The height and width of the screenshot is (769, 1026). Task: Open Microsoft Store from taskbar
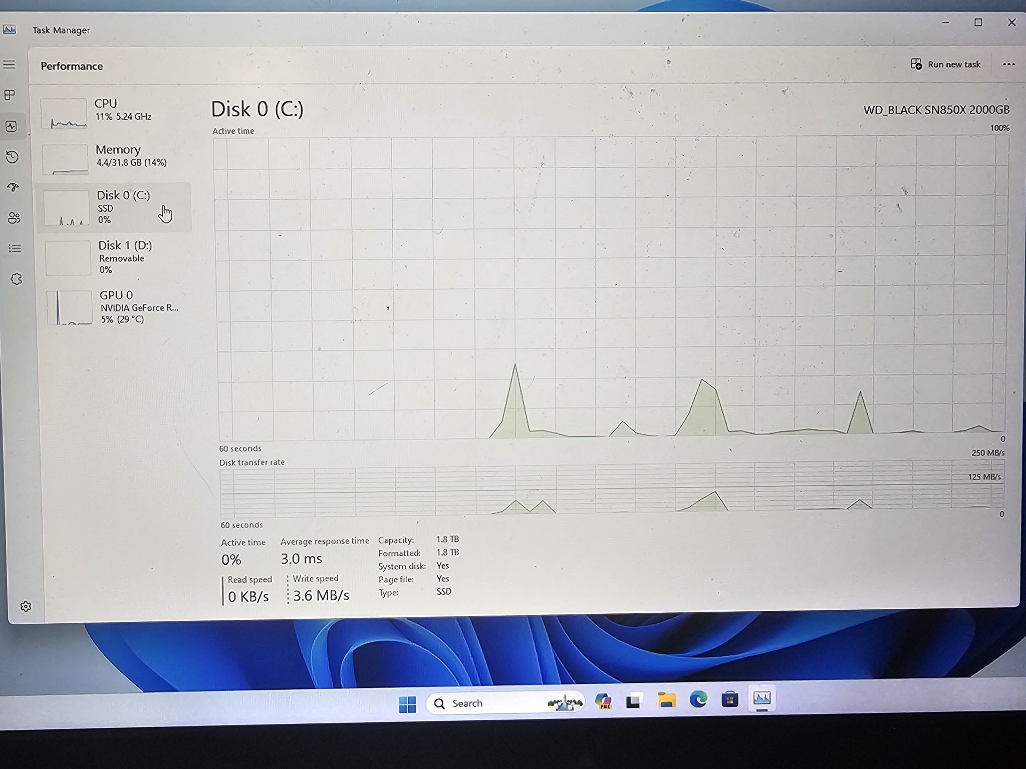click(730, 699)
